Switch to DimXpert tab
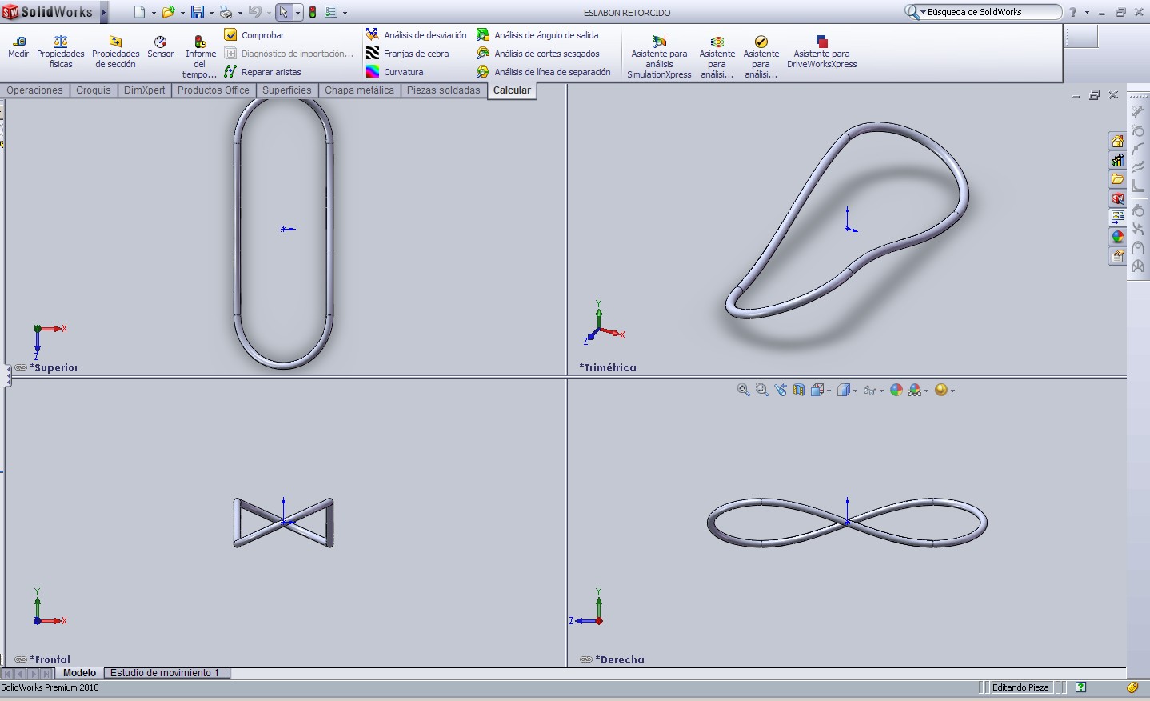Screen dimensions: 1150x701 point(144,90)
